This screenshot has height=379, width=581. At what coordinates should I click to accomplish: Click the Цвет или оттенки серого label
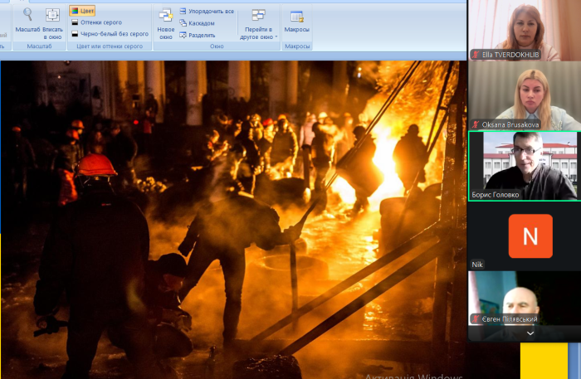tap(110, 46)
